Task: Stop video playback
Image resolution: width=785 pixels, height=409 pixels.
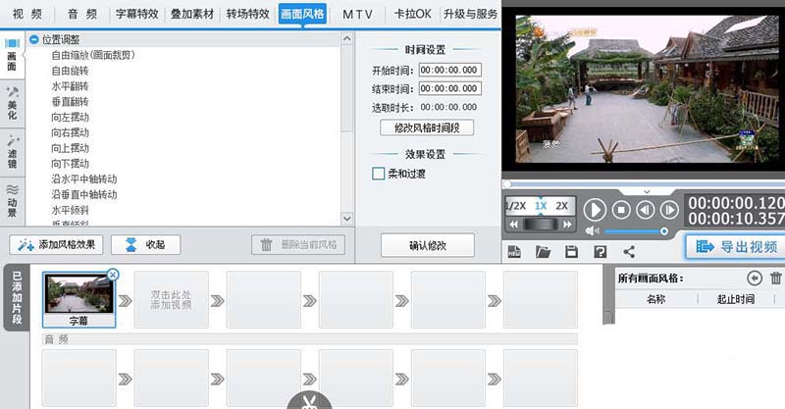Action: [x=620, y=209]
